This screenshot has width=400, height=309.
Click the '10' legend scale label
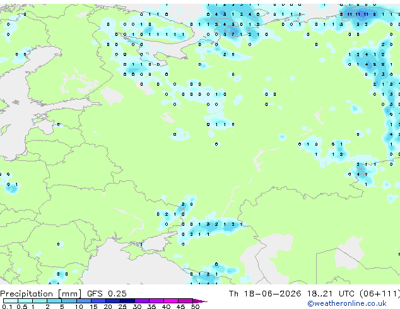(79, 306)
